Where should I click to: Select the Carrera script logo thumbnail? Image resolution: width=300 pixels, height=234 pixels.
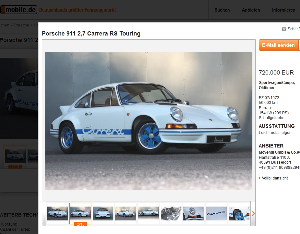click(x=216, y=213)
